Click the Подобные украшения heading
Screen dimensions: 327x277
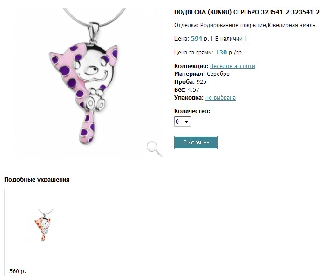tap(37, 179)
